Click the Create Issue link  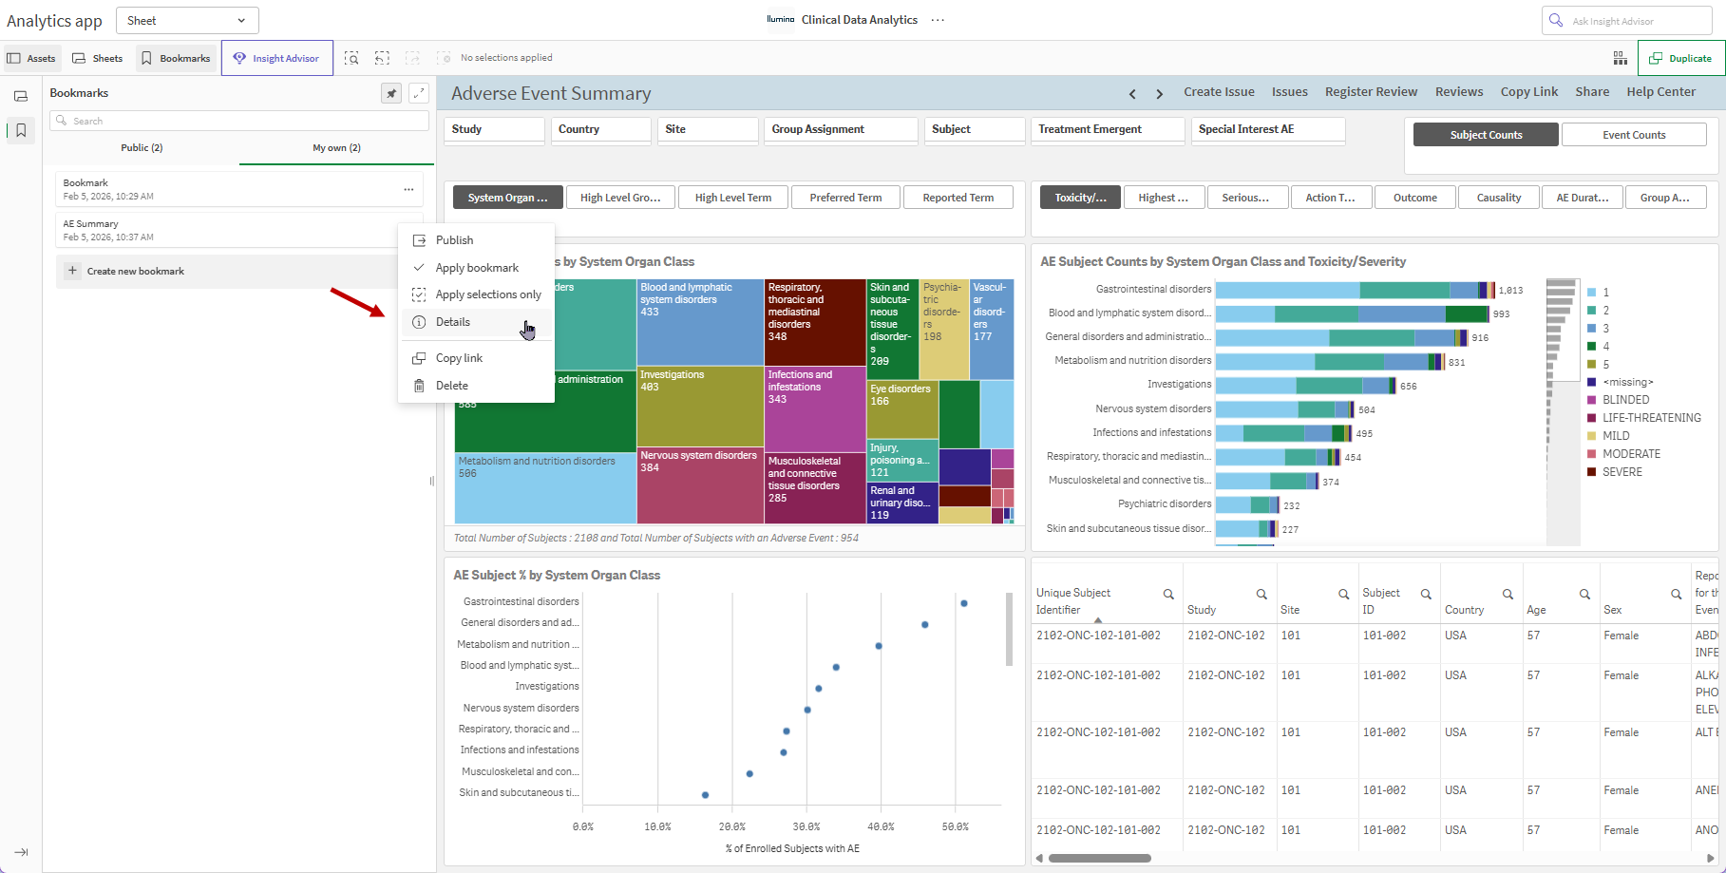(1219, 92)
